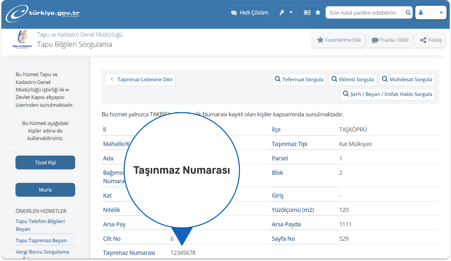Open the Hızlı Çözüm quick help
Screen dimensions: 451x261
250,13
